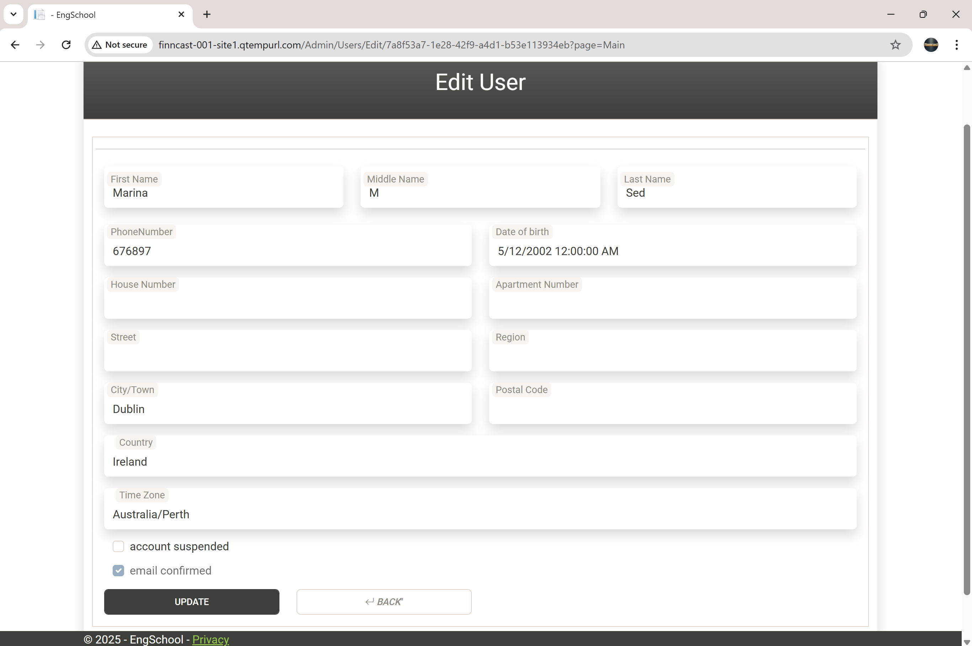
Task: Open a new tab with plus icon
Action: click(x=207, y=15)
